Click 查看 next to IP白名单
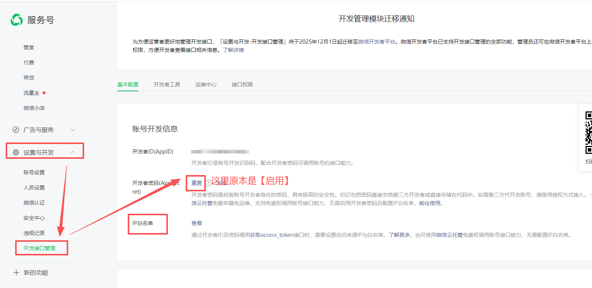The image size is (592, 288). tap(197, 223)
